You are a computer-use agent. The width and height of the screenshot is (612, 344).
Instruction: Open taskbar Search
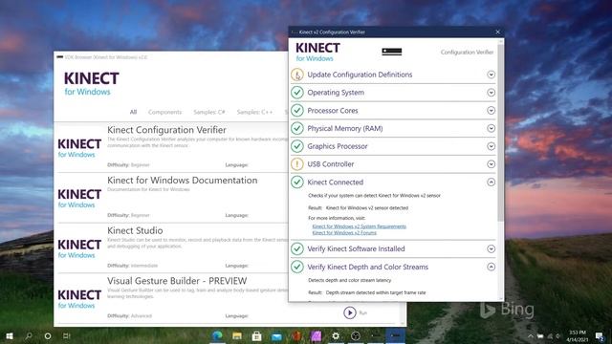coord(29,335)
